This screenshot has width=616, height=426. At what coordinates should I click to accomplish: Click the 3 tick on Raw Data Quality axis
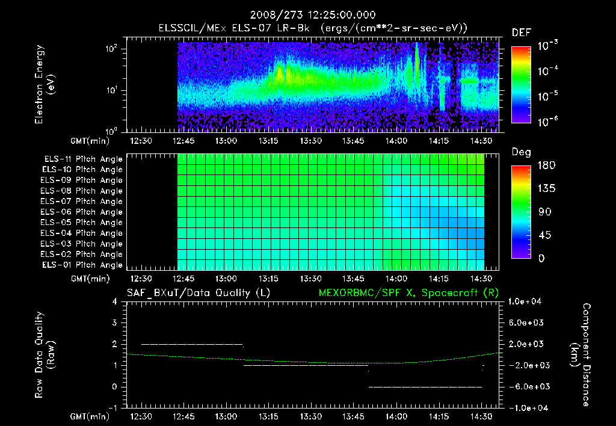(115, 323)
